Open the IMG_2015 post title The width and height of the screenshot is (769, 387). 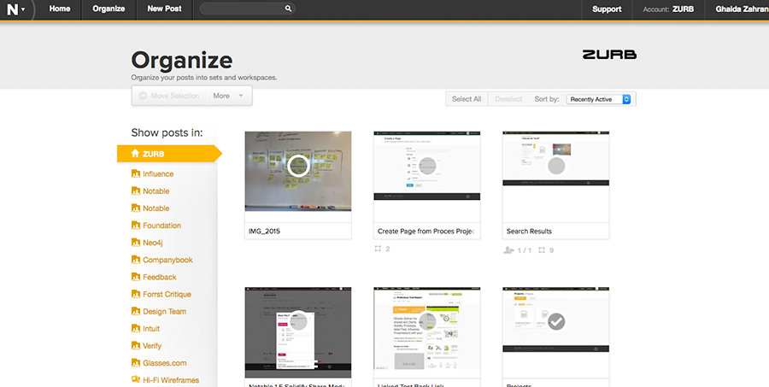pos(265,231)
